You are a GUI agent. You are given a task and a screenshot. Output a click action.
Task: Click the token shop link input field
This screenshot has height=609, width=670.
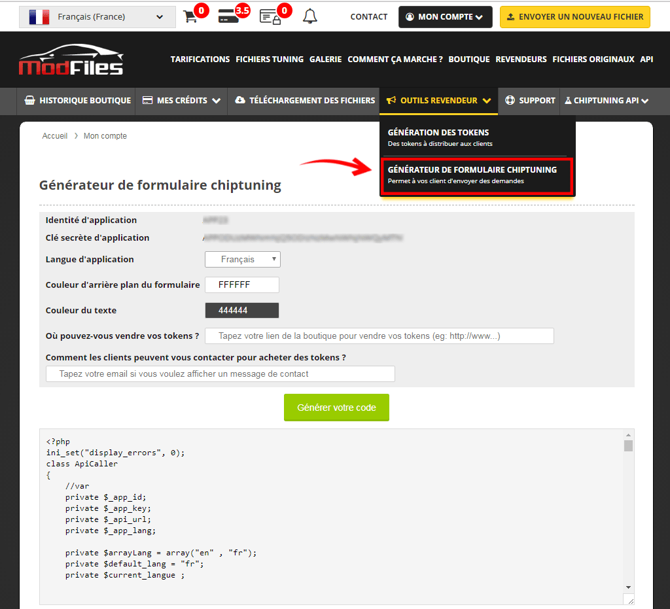(x=379, y=336)
